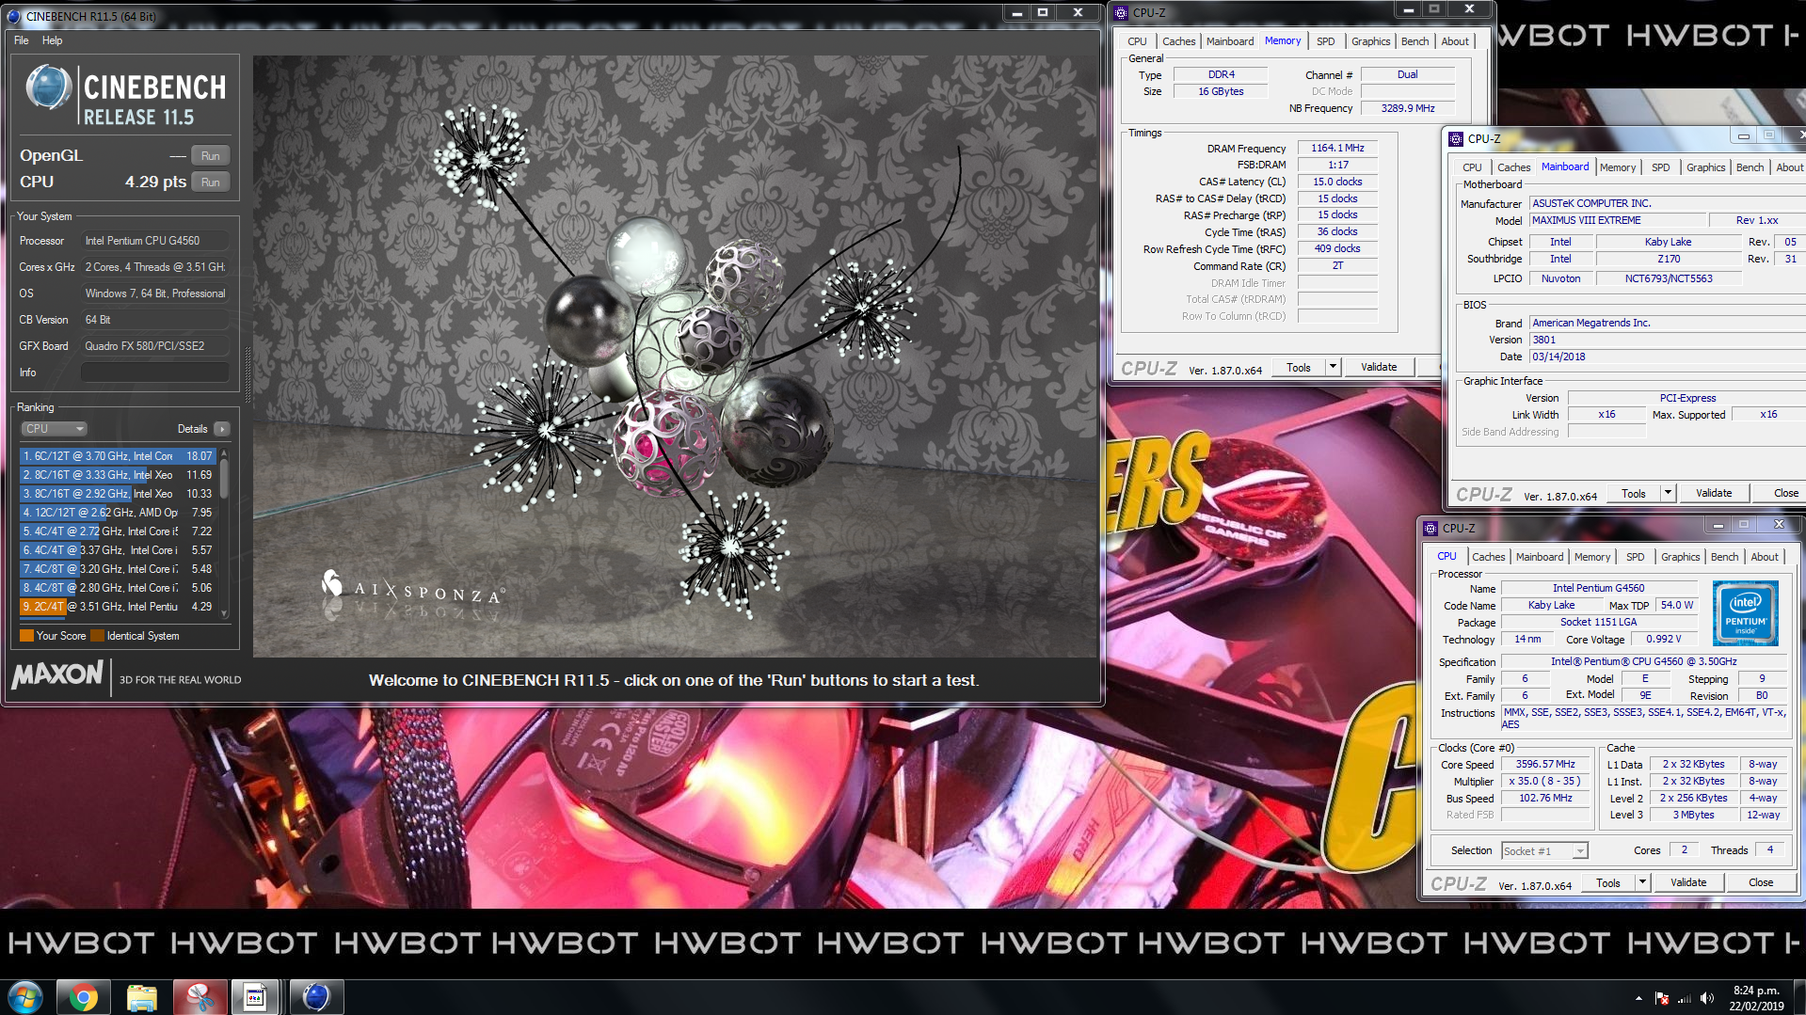
Task: Open Bench tab in Memory CPU-Z window
Action: [1414, 41]
